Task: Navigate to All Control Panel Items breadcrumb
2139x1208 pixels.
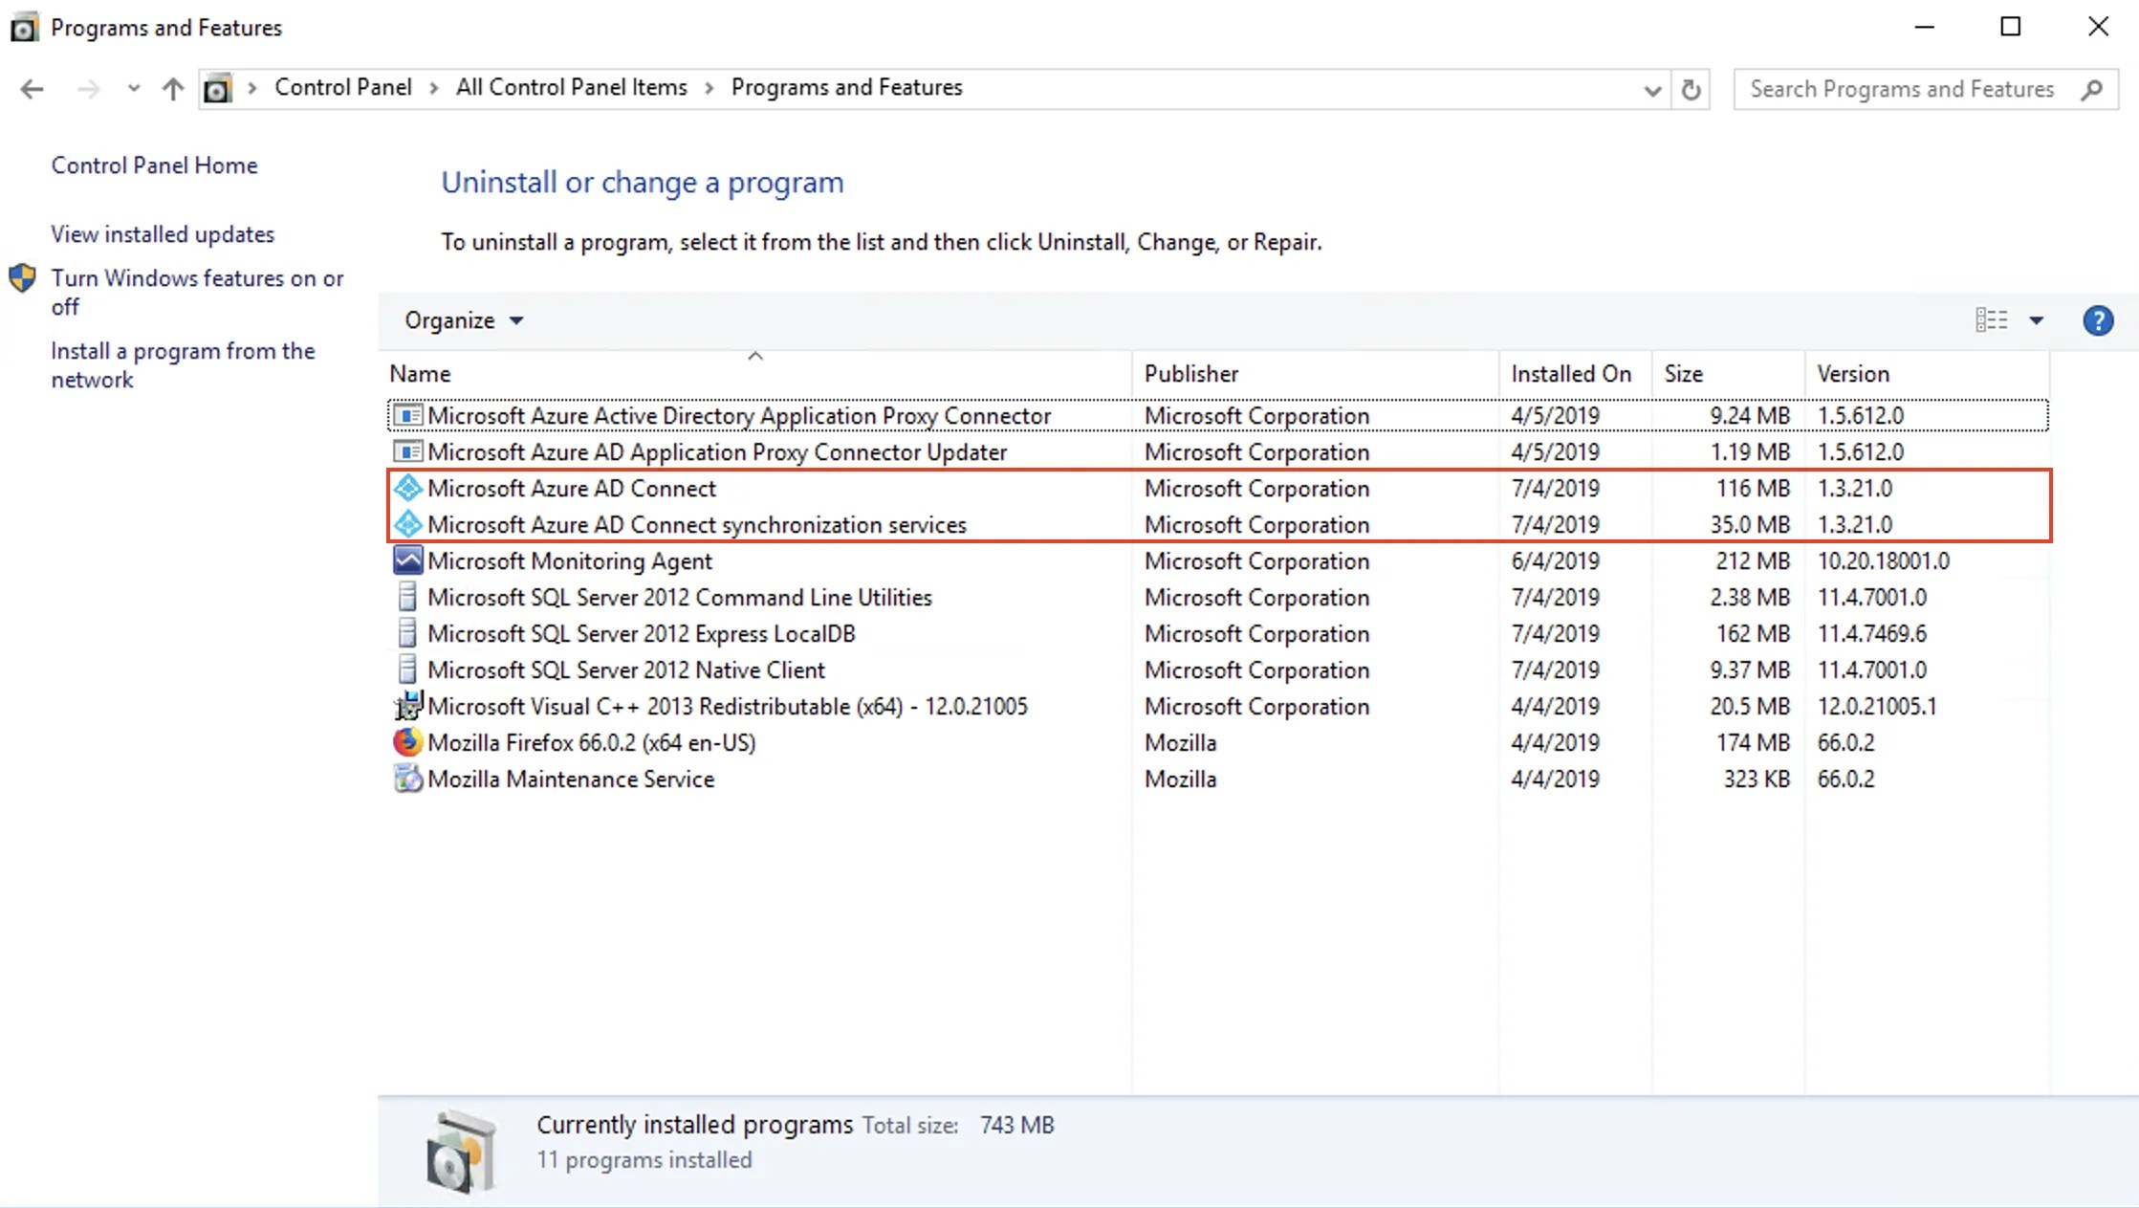Action: coord(572,88)
